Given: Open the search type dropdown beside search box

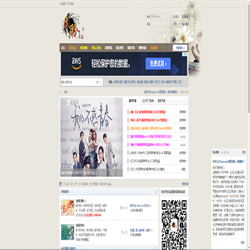Looking at the screenshot, I should (99, 82).
